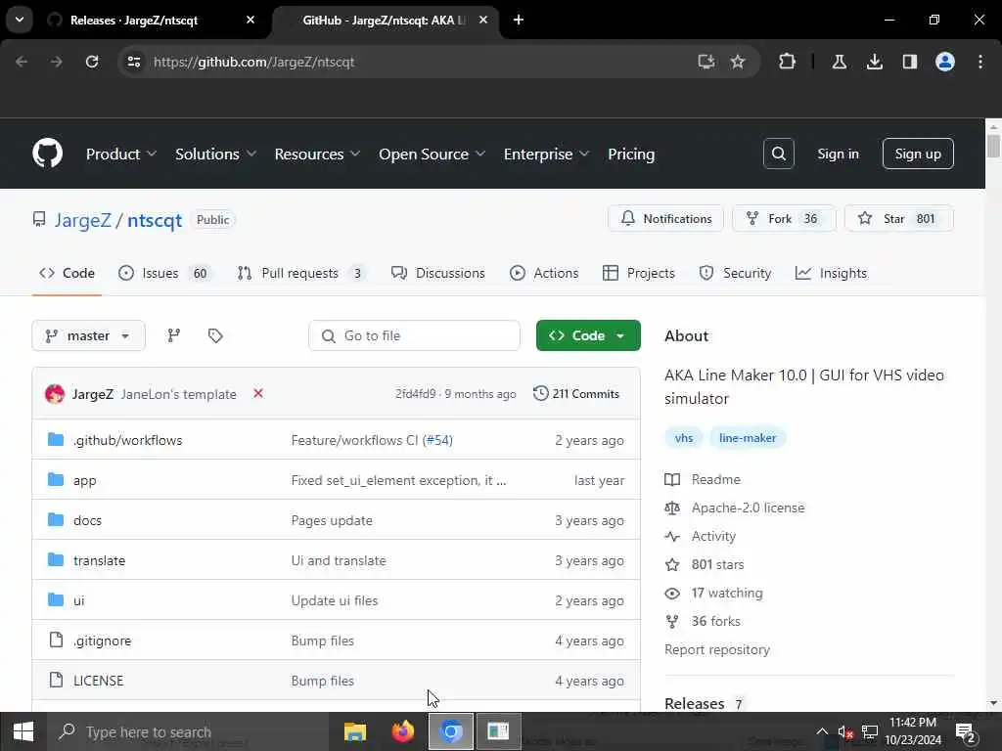Viewport: 1002px width, 751px height.
Task: Switch to the Pull requests tab
Action: (300, 273)
